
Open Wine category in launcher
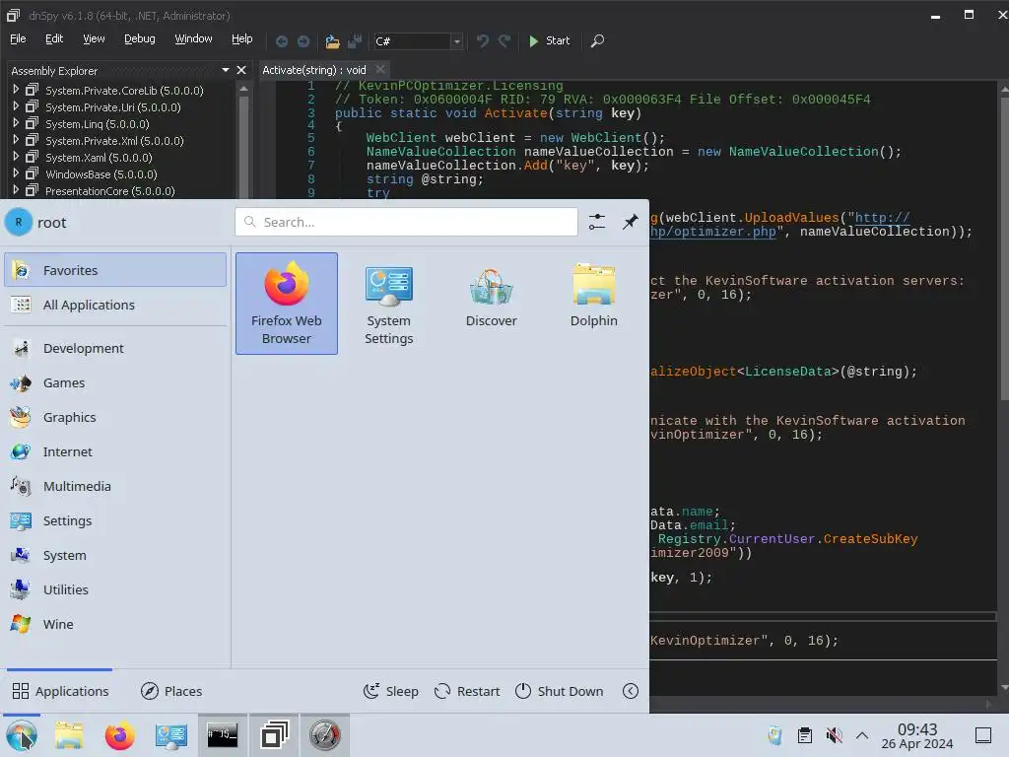[x=115, y=624]
